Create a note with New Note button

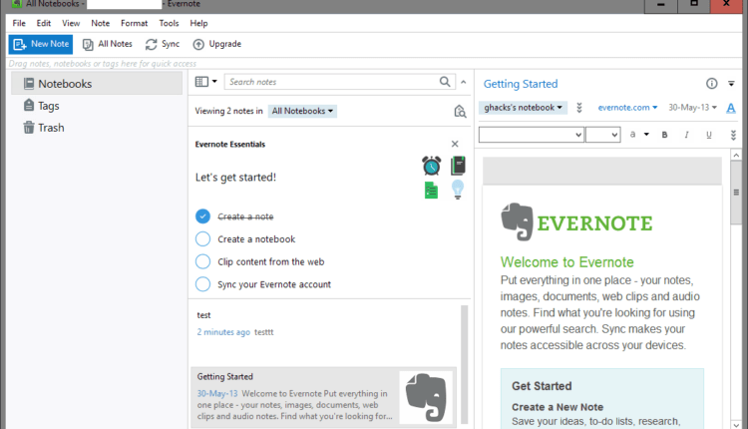click(41, 44)
